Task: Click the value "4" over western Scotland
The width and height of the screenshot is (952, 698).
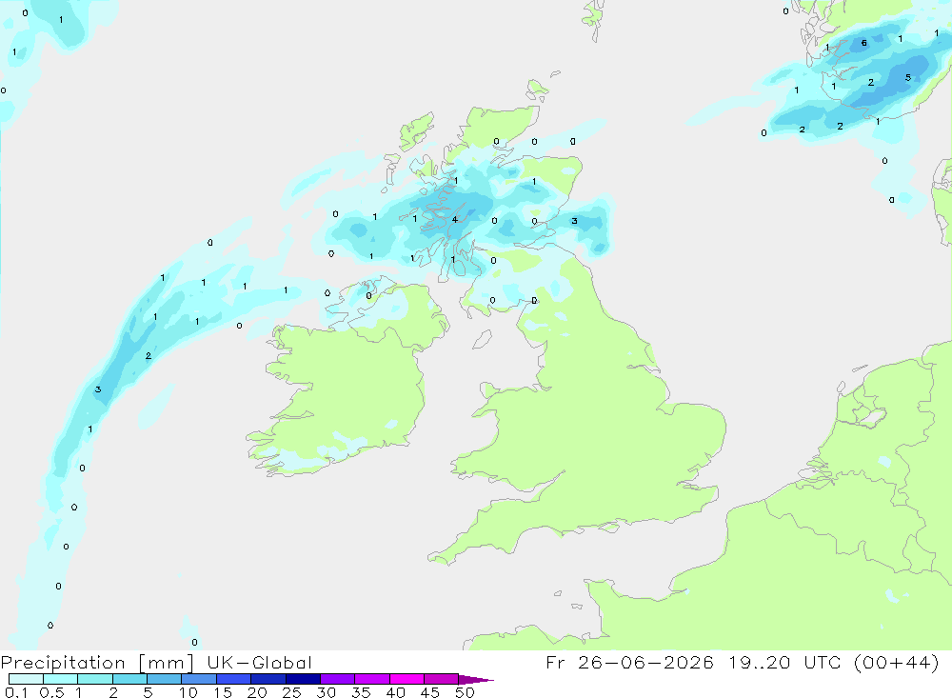Action: point(455,220)
